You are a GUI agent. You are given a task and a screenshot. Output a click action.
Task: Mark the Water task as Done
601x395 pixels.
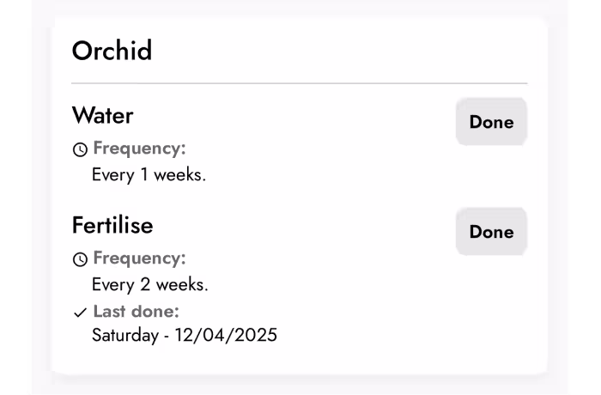(491, 122)
